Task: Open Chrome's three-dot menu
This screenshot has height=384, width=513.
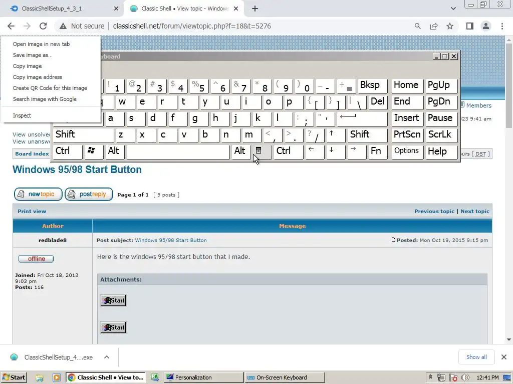Action: (502, 26)
